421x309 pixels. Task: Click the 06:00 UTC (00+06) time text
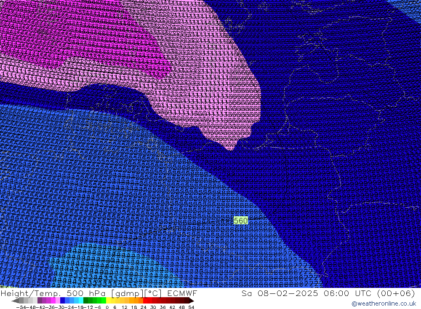point(369,293)
